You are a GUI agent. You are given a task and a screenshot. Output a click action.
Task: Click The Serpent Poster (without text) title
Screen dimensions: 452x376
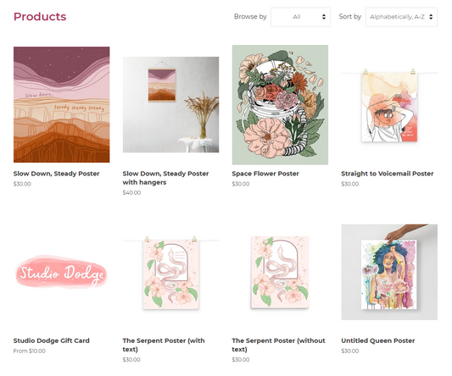tap(278, 345)
